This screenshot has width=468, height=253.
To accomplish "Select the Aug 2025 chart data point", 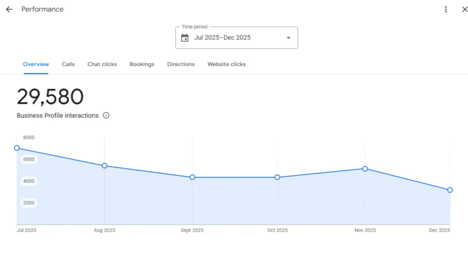I will 105,166.
